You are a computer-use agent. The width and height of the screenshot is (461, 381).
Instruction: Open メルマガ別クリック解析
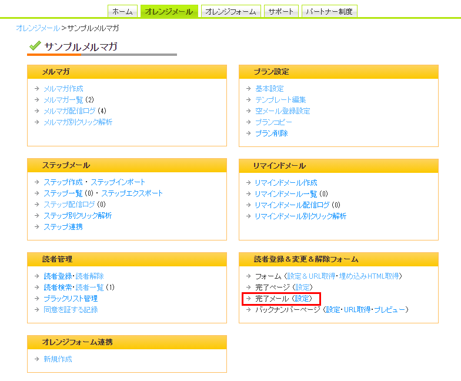(78, 122)
